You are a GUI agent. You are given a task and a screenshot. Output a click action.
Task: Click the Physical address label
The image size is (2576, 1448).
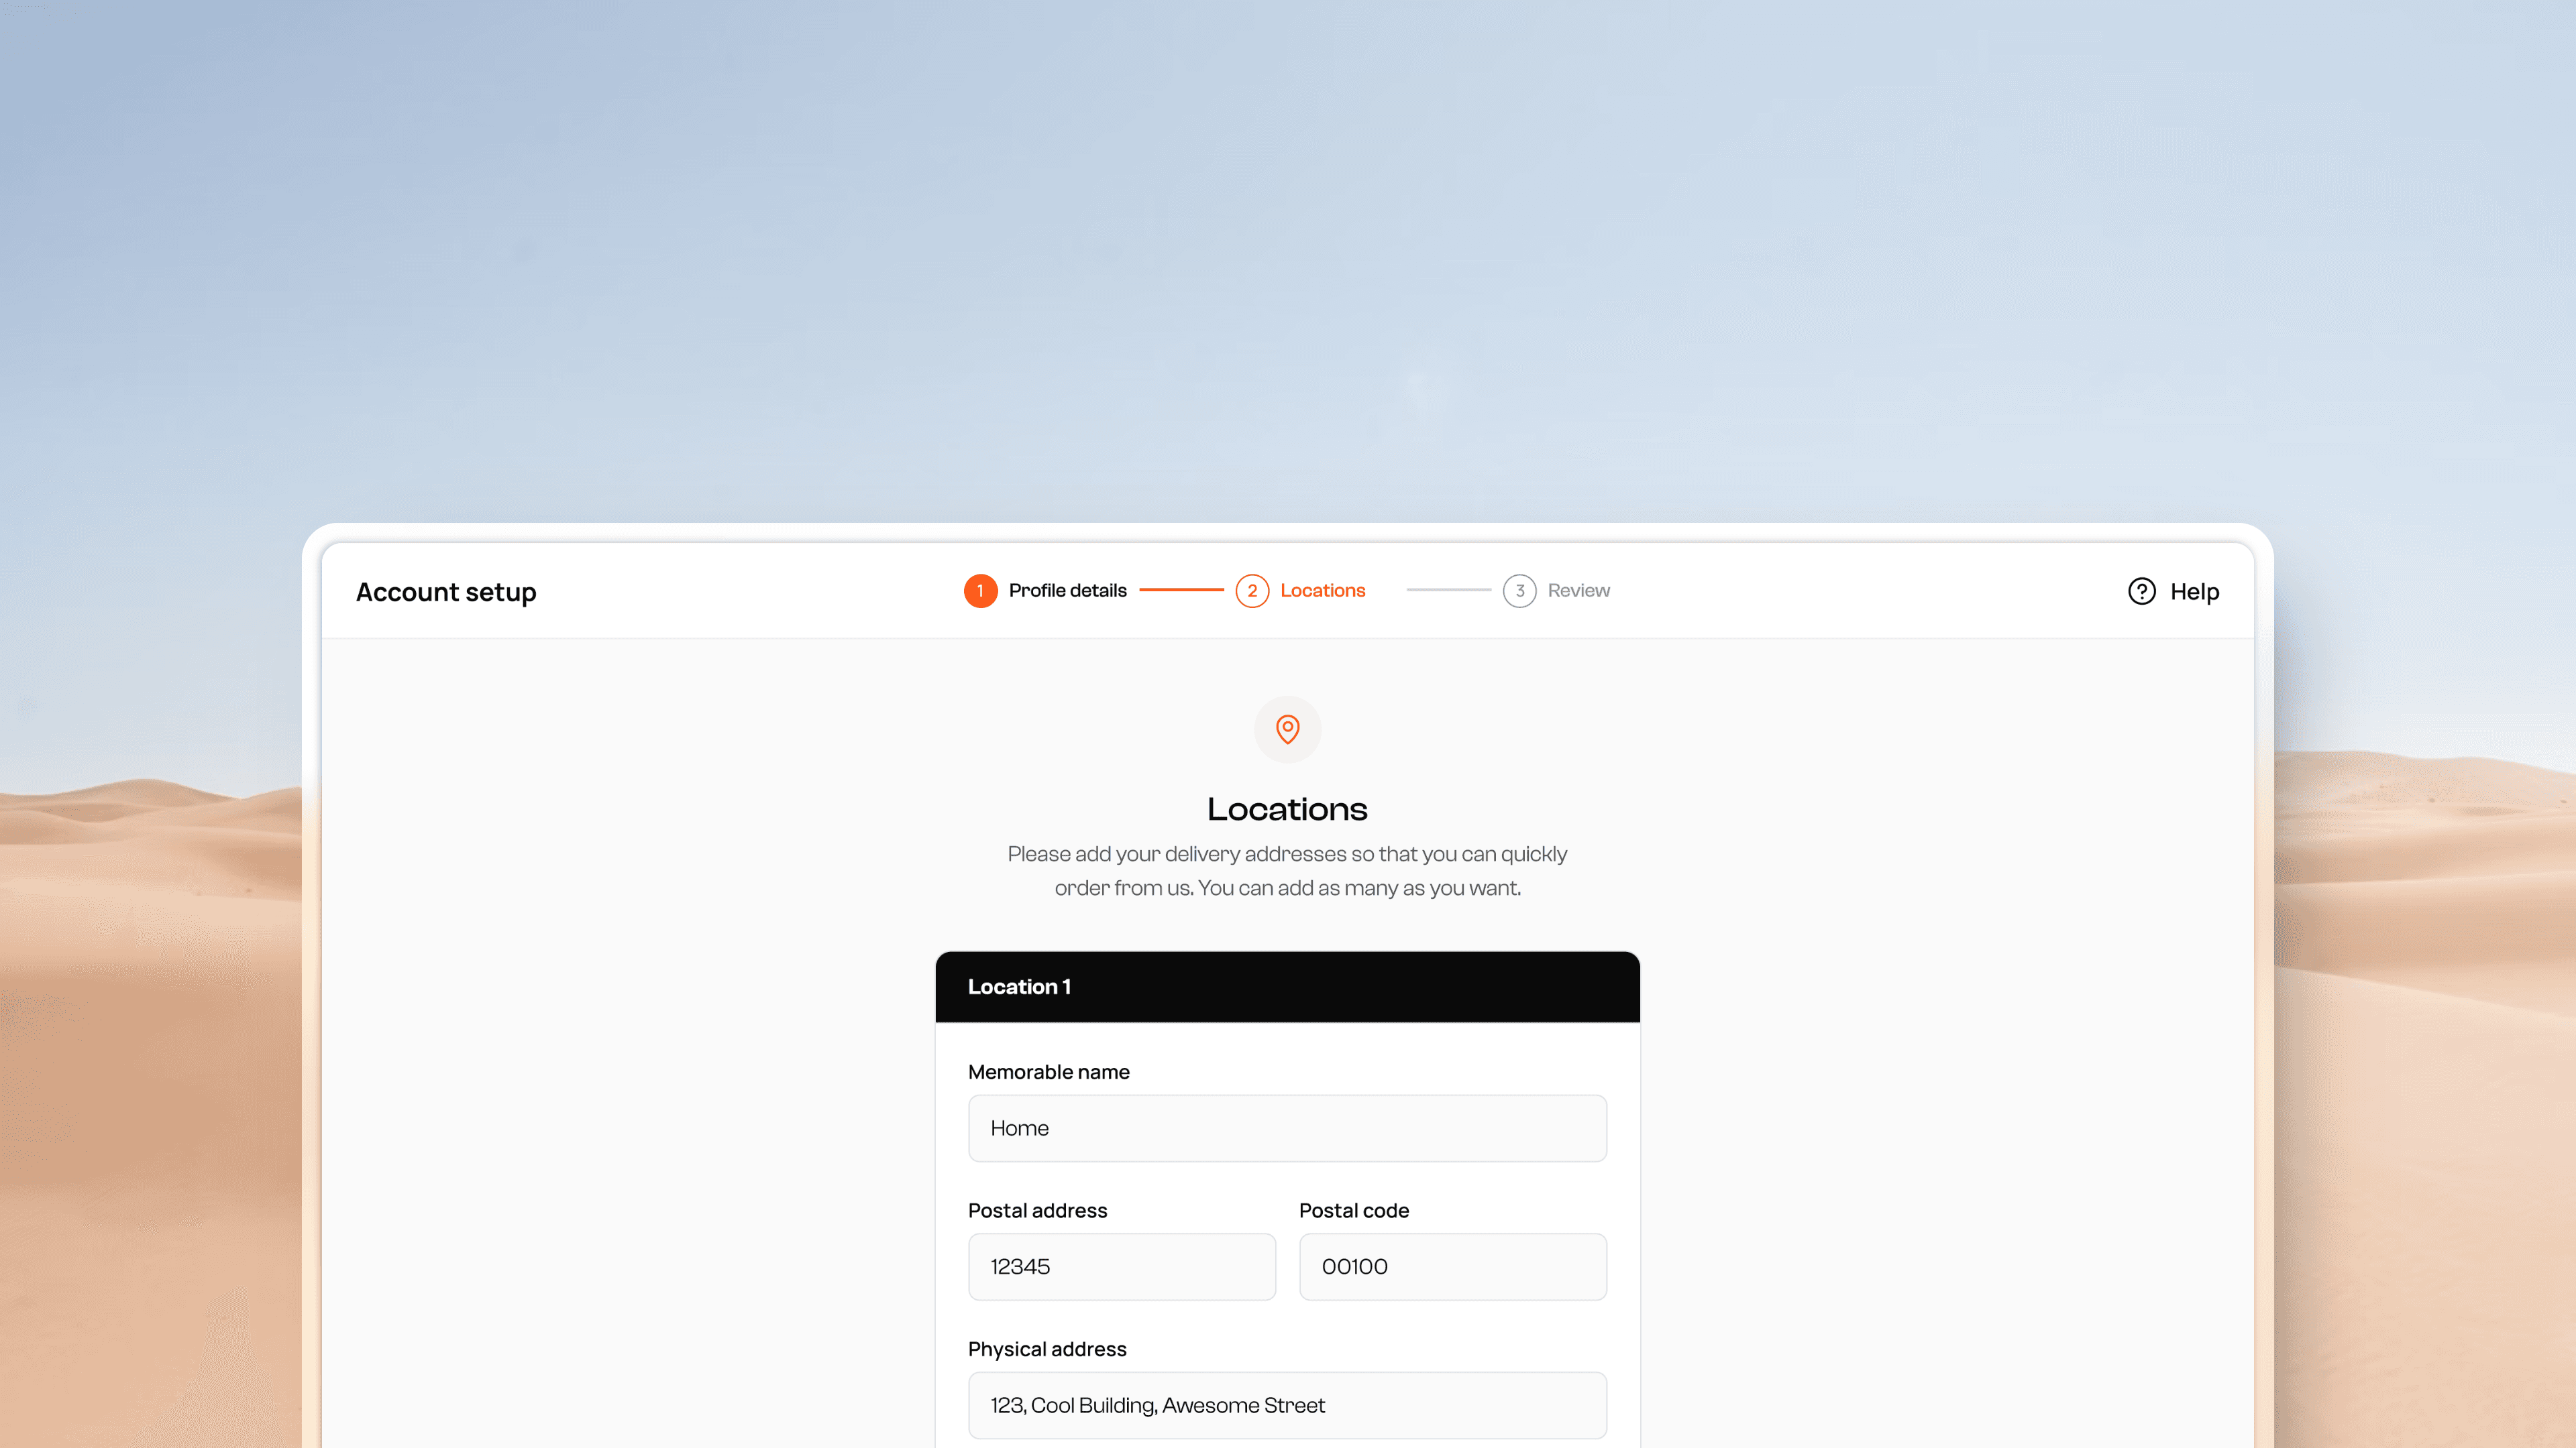(x=1047, y=1349)
